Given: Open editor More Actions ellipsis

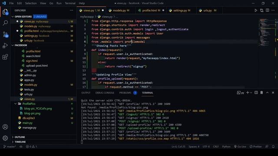Looking at the screenshot, I should click(273, 10).
